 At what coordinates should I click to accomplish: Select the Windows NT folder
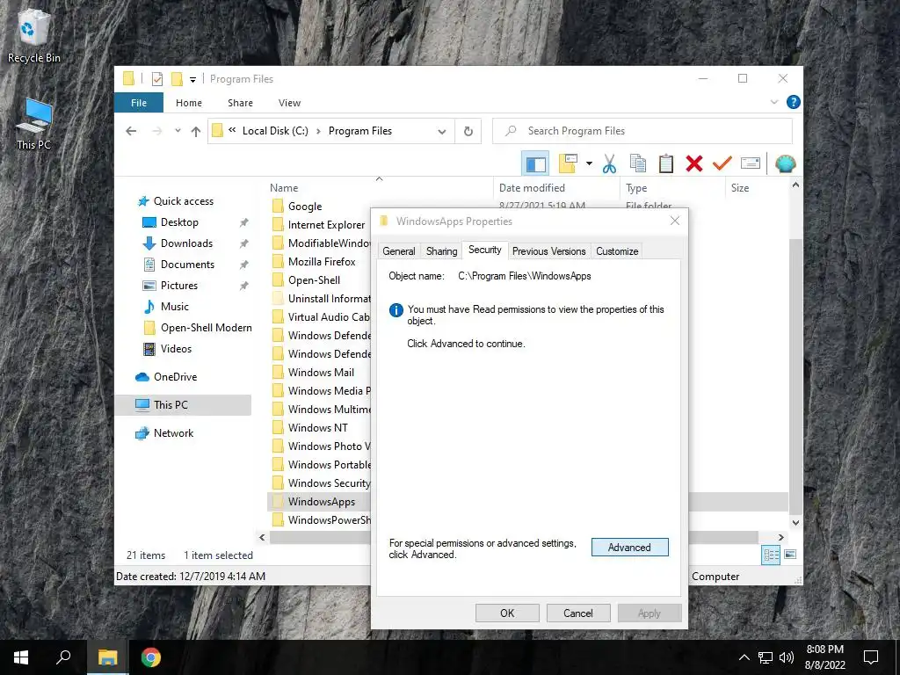coord(317,428)
